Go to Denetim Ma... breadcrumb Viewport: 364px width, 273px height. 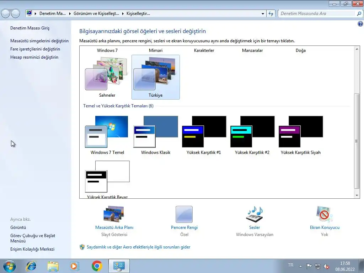[x=53, y=14]
